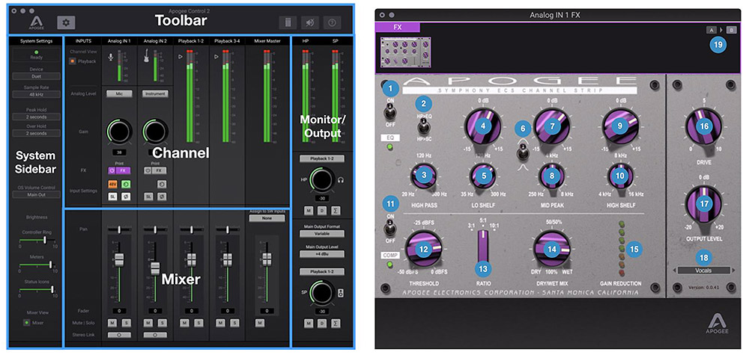Toggle the purple FX power icon on Analog IN 1
Screen dimensions: 749x355
coord(111,170)
